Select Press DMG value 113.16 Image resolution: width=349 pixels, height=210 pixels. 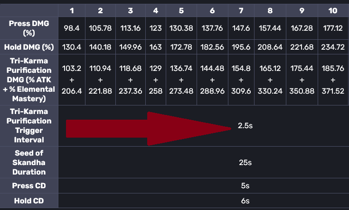click(x=131, y=28)
